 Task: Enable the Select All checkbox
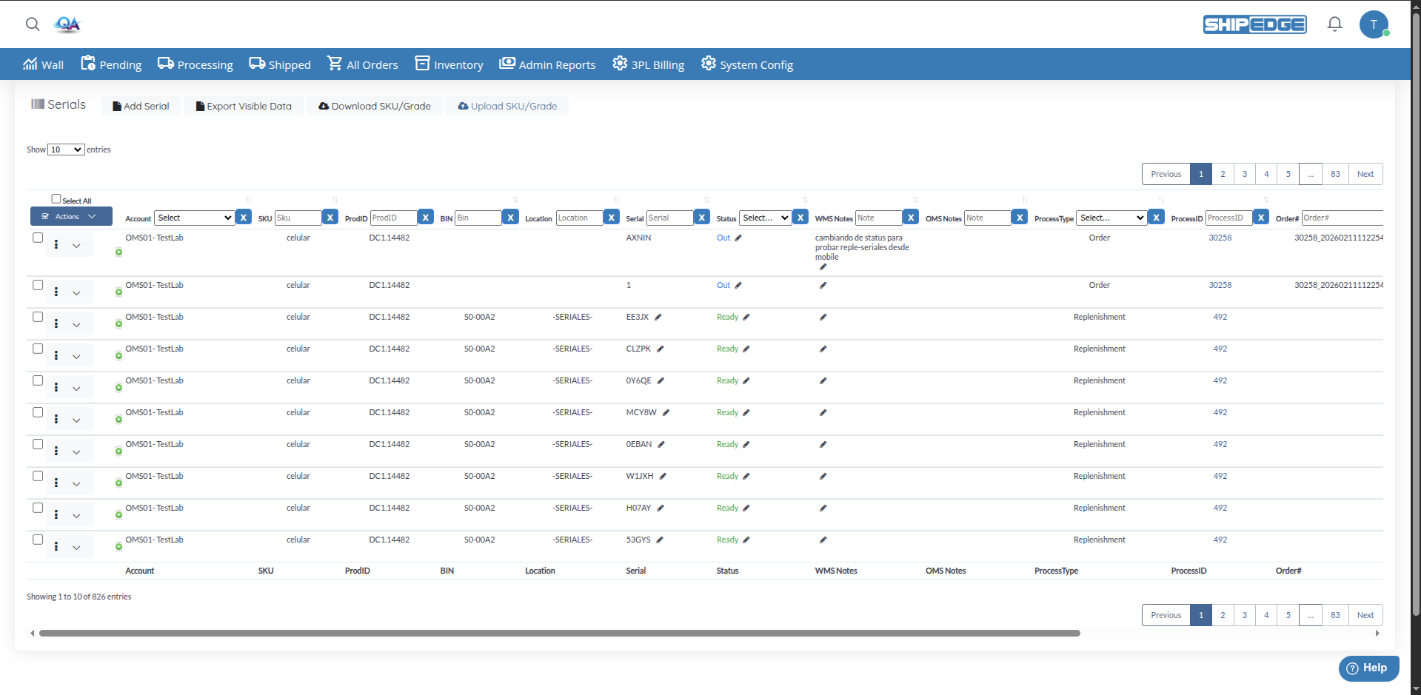(56, 198)
